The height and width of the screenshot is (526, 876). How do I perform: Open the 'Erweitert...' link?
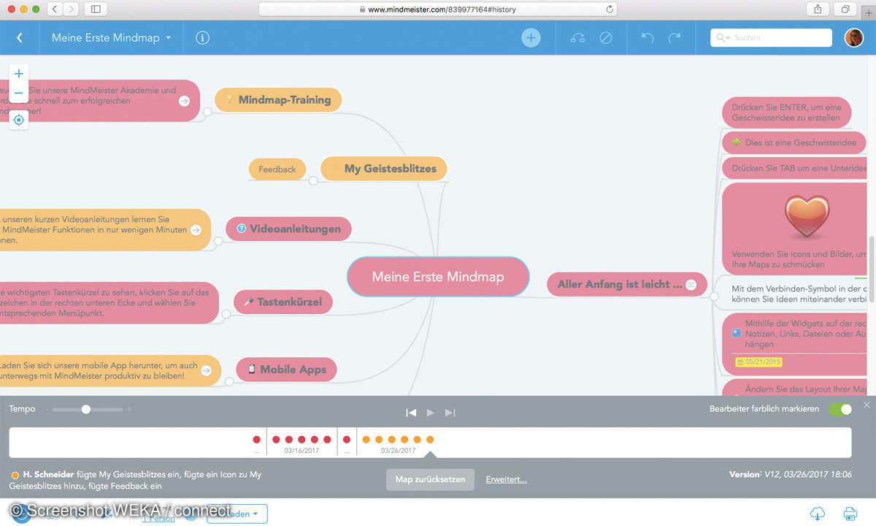click(506, 479)
